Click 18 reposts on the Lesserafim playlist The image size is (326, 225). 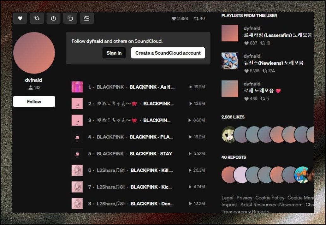point(265,43)
